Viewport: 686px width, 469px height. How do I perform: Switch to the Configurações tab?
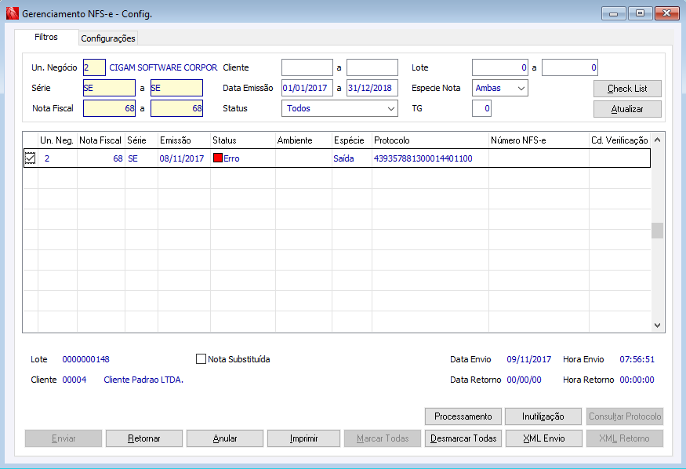108,38
